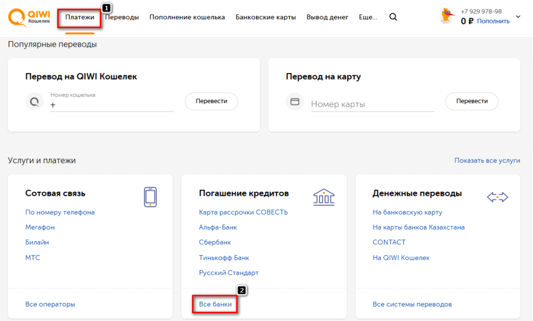Open На карты банков Казахстана link
The height and width of the screenshot is (321, 533).
pyautogui.click(x=418, y=228)
